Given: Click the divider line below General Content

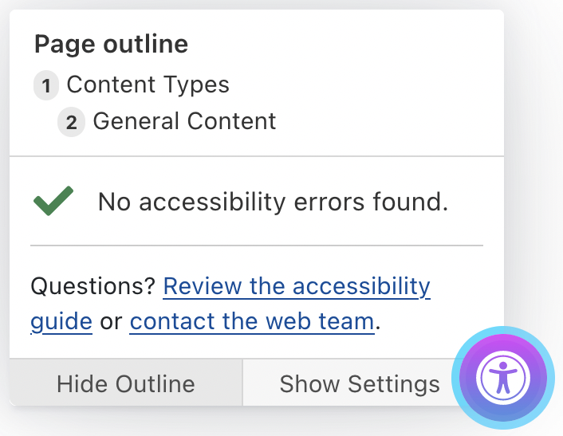Looking at the screenshot, I should coord(256,156).
